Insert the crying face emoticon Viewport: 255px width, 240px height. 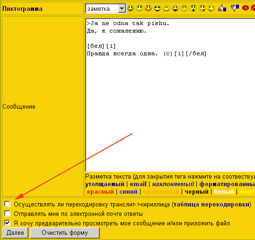[x=166, y=9]
